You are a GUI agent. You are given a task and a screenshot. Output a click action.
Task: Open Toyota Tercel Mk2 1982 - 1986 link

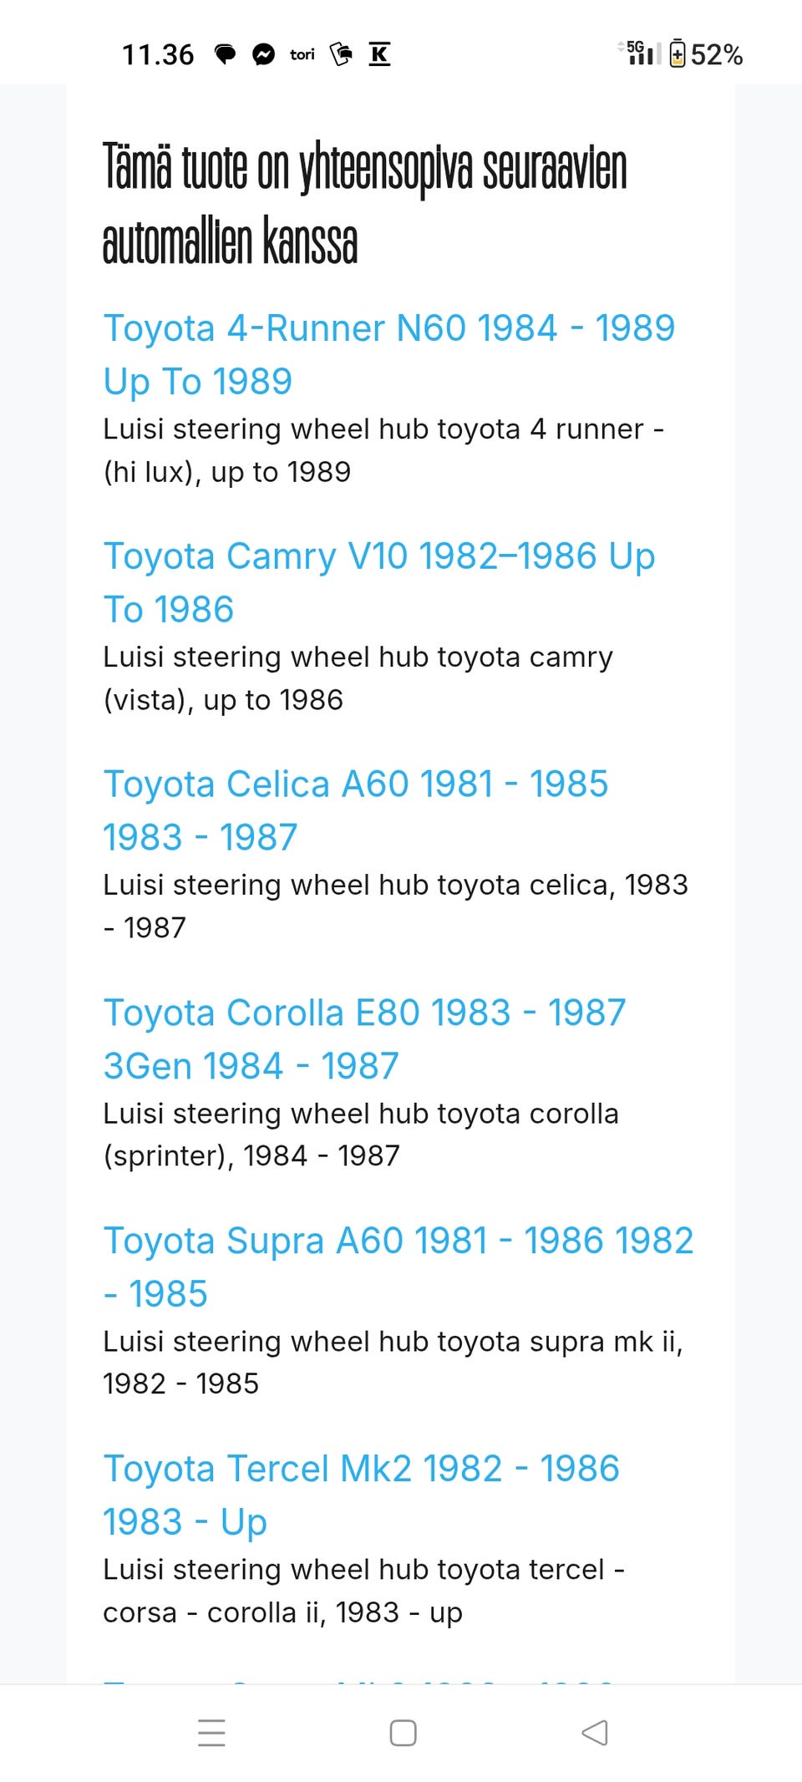pyautogui.click(x=361, y=1495)
